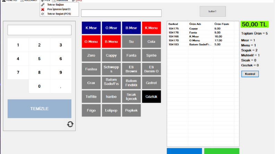Select the red K.Menu button

click(151, 28)
